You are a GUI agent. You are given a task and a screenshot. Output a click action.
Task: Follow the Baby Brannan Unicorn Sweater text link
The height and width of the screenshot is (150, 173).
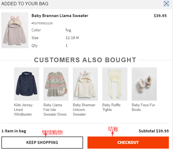(x=84, y=110)
